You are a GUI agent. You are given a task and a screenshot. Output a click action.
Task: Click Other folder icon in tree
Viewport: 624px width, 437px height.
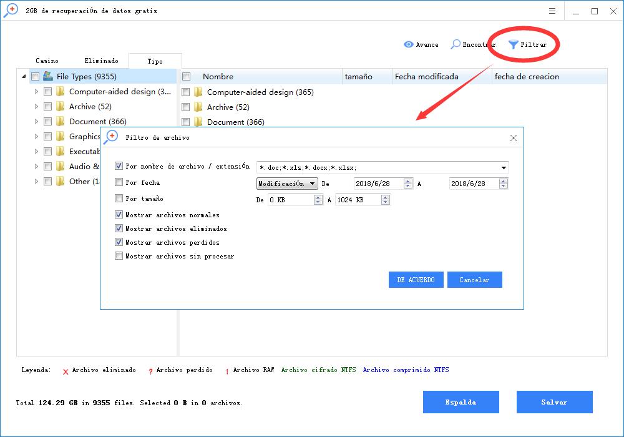click(x=61, y=182)
